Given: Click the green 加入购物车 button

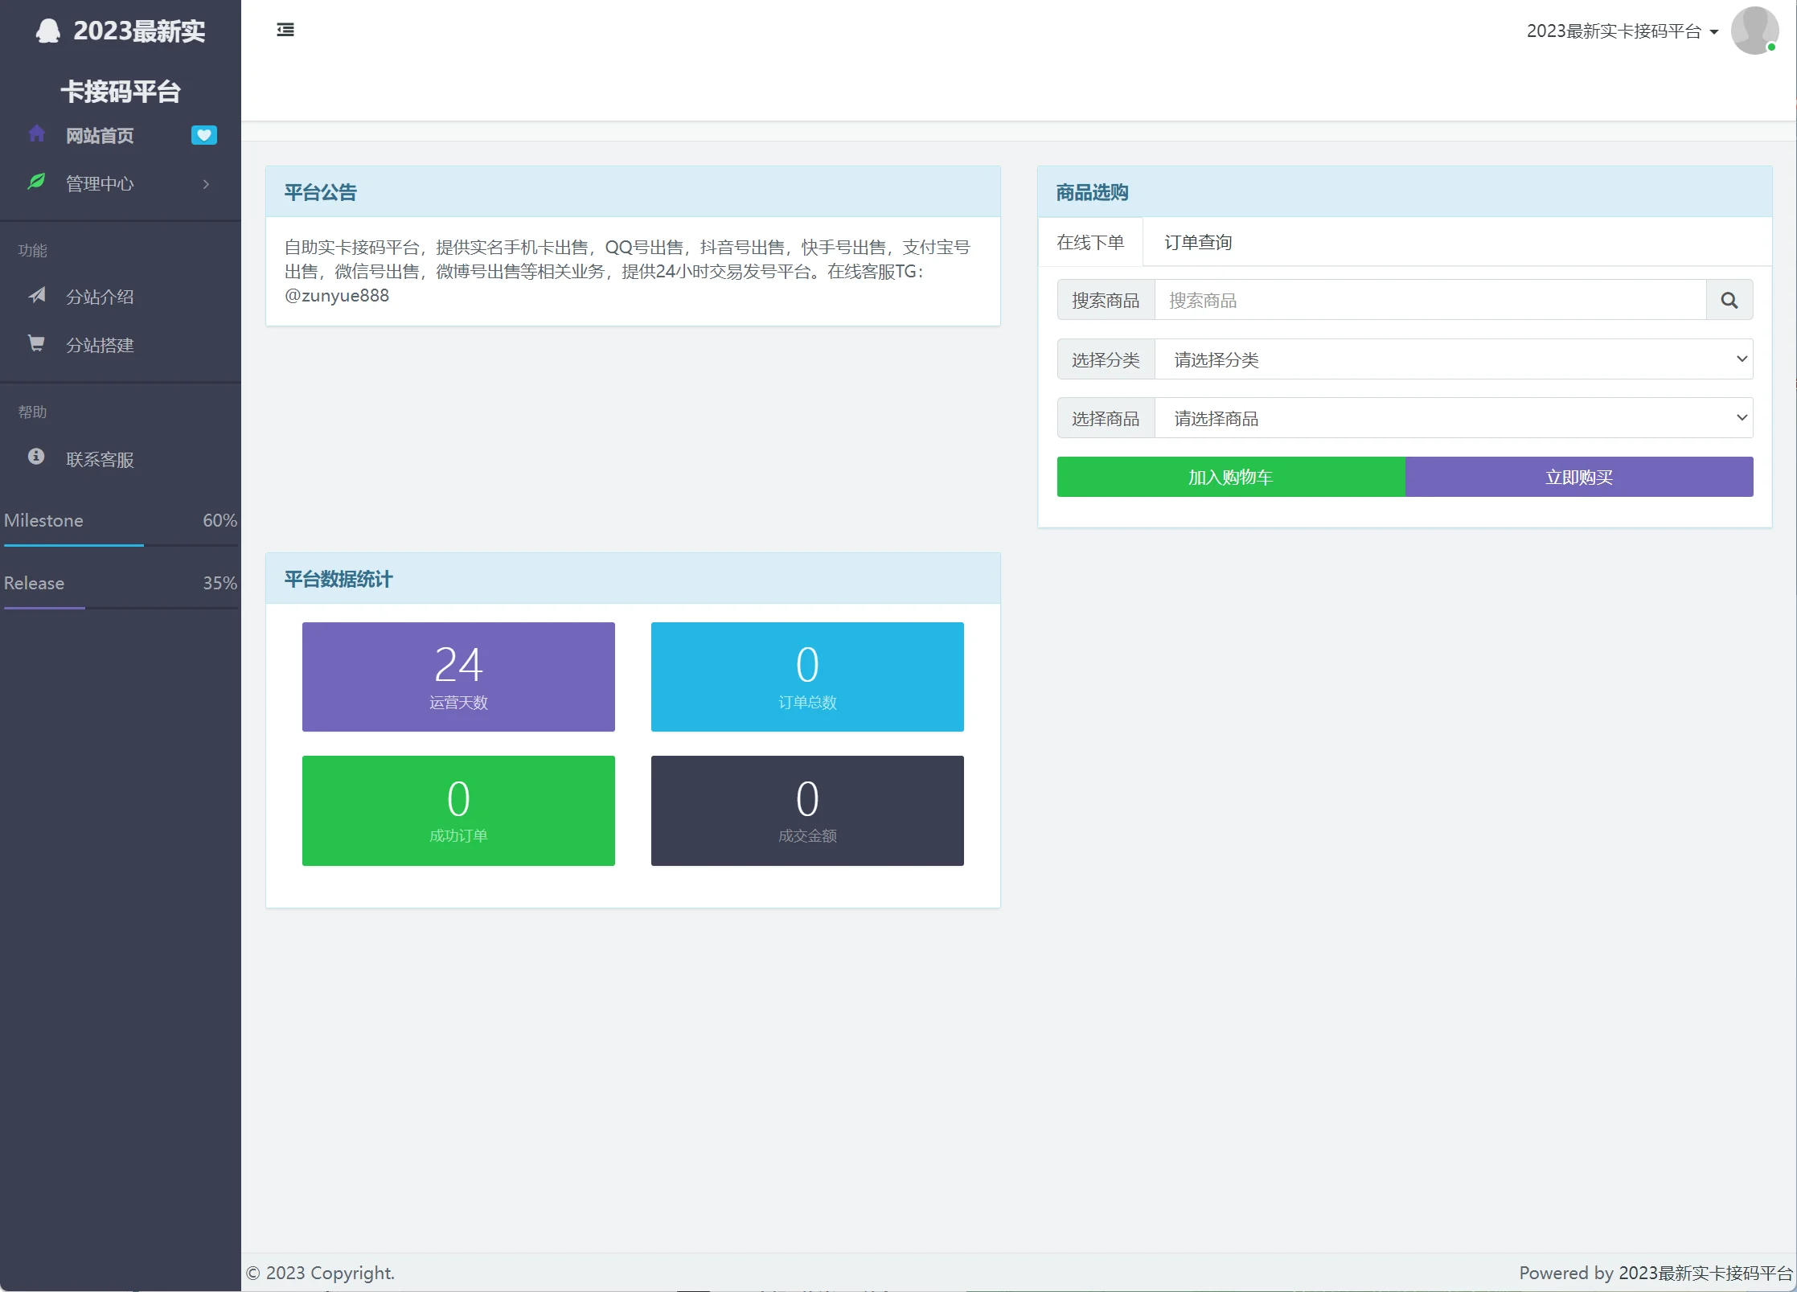Looking at the screenshot, I should click(x=1230, y=477).
